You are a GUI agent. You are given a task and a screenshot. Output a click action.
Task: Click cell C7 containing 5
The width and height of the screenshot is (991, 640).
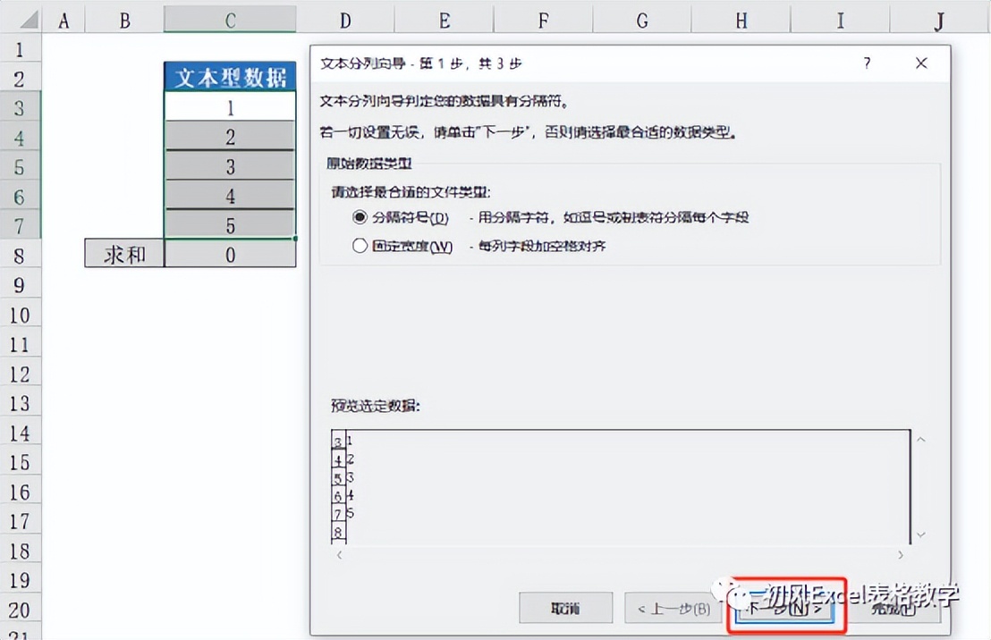point(230,225)
